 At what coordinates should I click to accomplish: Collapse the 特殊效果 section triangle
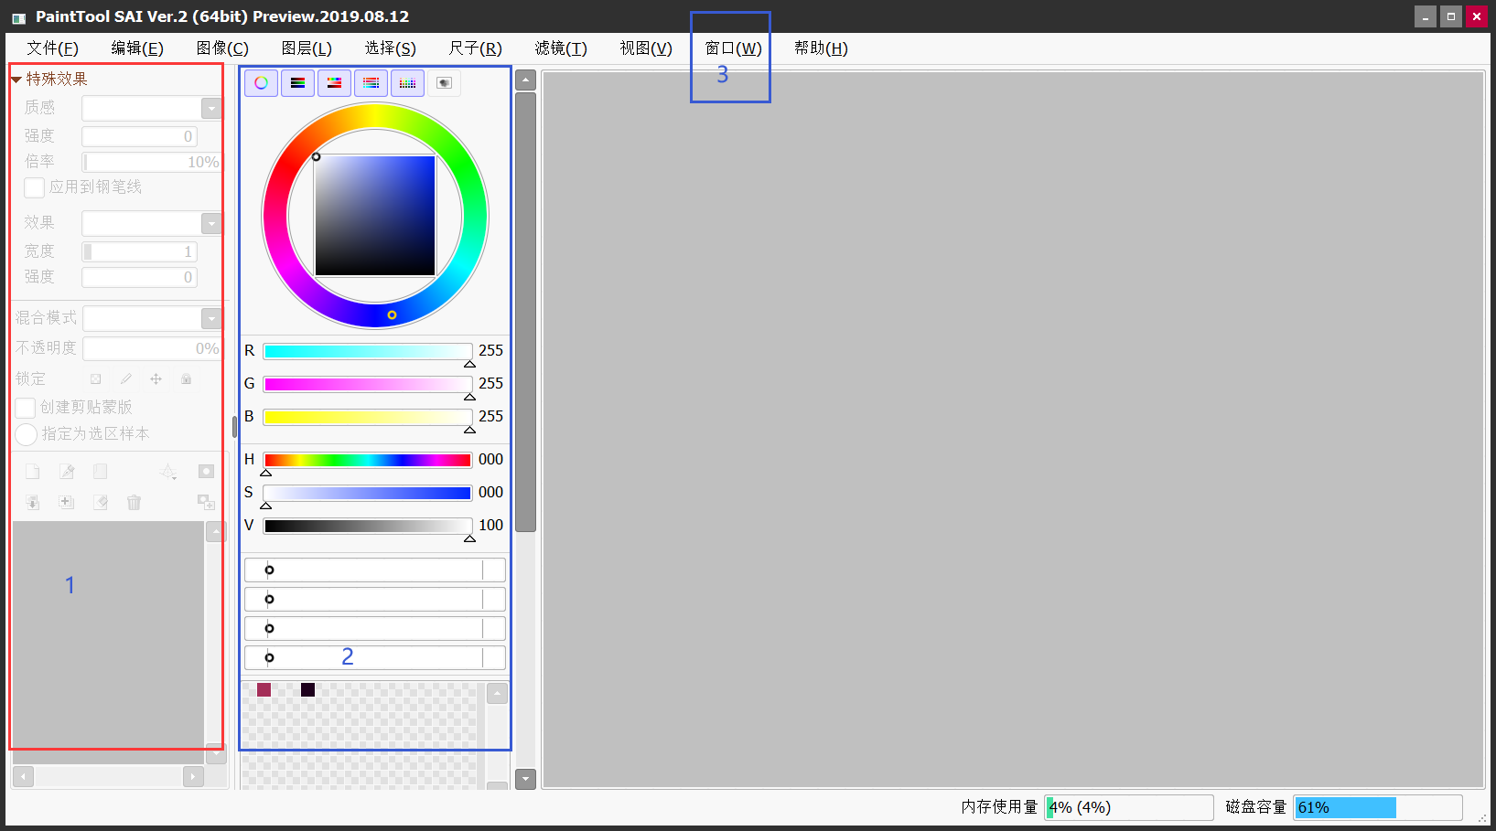point(16,80)
